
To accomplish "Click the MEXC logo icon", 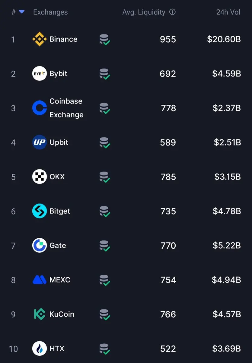I will point(40,280).
